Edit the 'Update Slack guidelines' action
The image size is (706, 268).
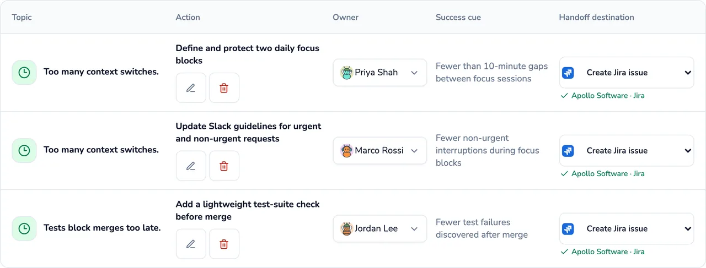(191, 166)
